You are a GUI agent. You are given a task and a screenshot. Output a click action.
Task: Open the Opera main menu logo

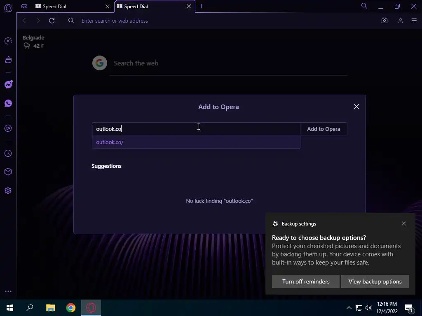coord(8,8)
